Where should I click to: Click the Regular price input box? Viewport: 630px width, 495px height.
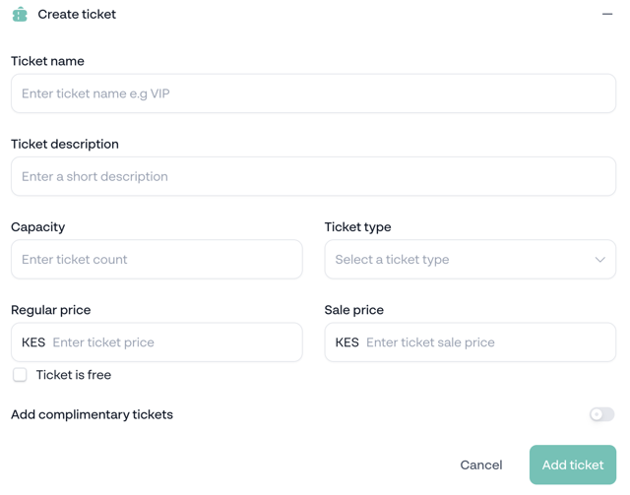pos(157,342)
